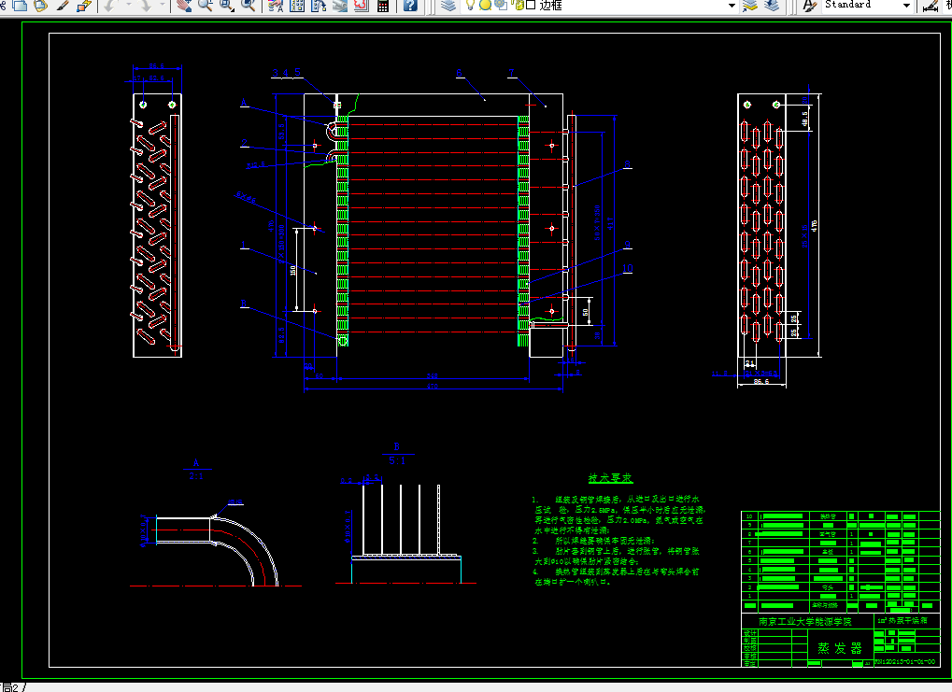This screenshot has width=952, height=692.
Task: Toggle the layer on/off lightbulb
Action: tap(470, 6)
